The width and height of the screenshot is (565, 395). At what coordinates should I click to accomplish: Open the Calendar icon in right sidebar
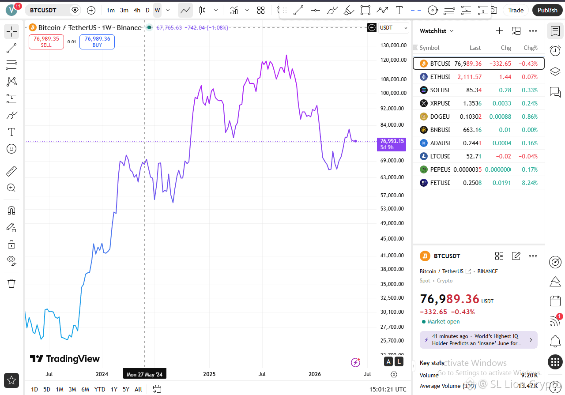(x=555, y=301)
